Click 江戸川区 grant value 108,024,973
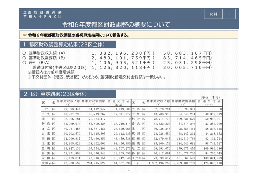Image resolution: width=258 pixels, height=181 pixels. 213,158
